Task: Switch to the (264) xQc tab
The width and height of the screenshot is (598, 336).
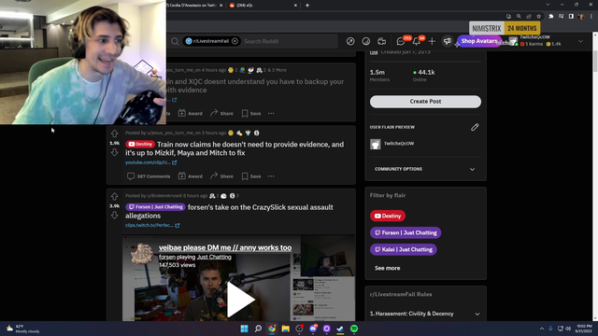Action: [263, 6]
